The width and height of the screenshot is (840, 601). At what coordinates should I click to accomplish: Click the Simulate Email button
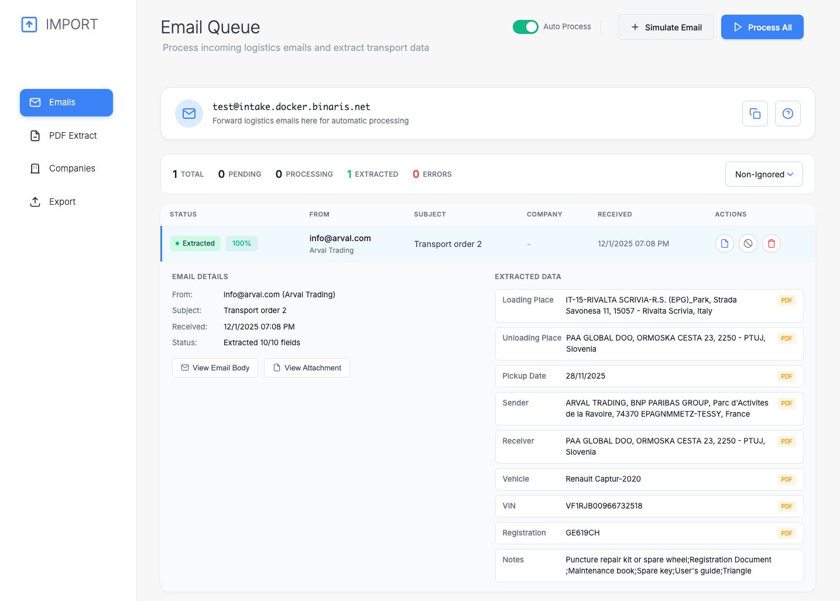[666, 27]
